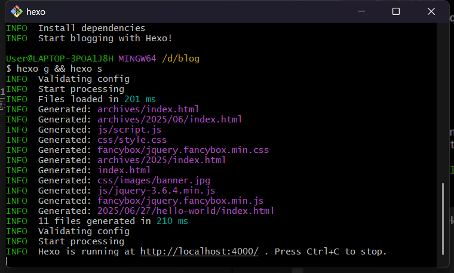
Task: Click generated path 2025/06/27/hello-world/index.html
Action: pyautogui.click(x=186, y=211)
